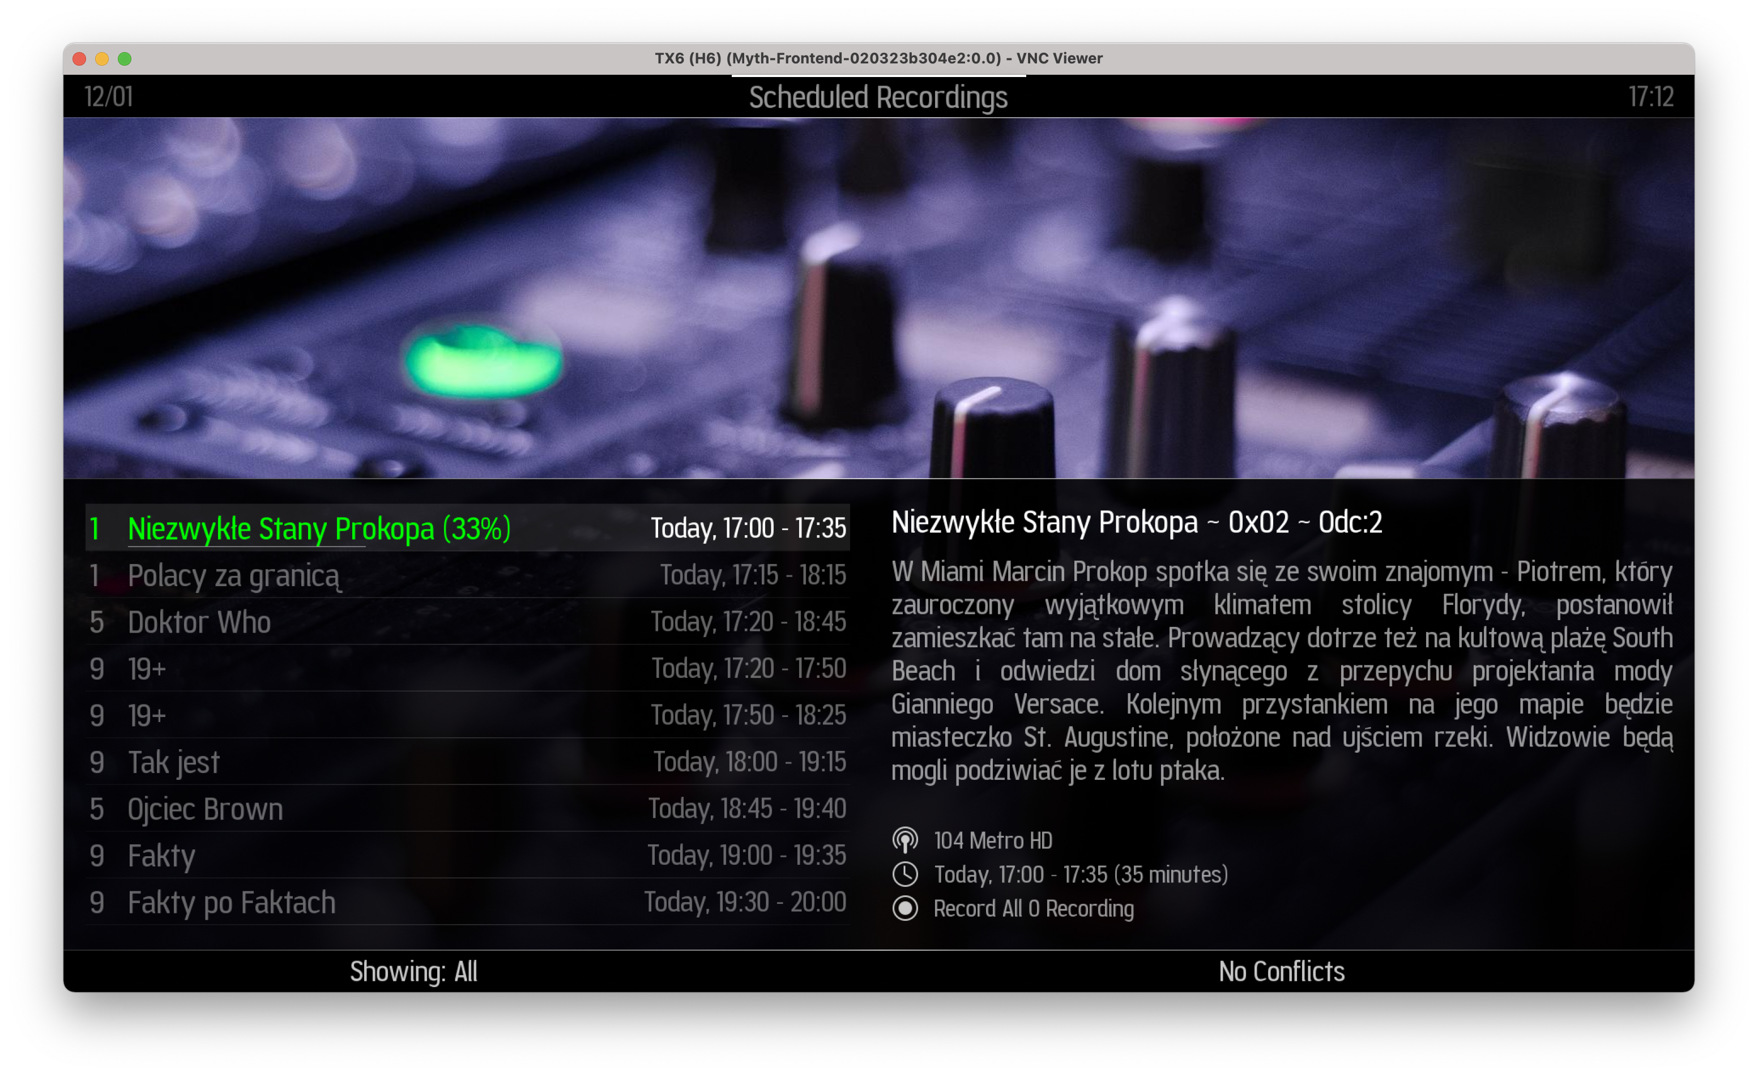
Task: Click the record indicator icon beside Record All
Action: [x=906, y=909]
